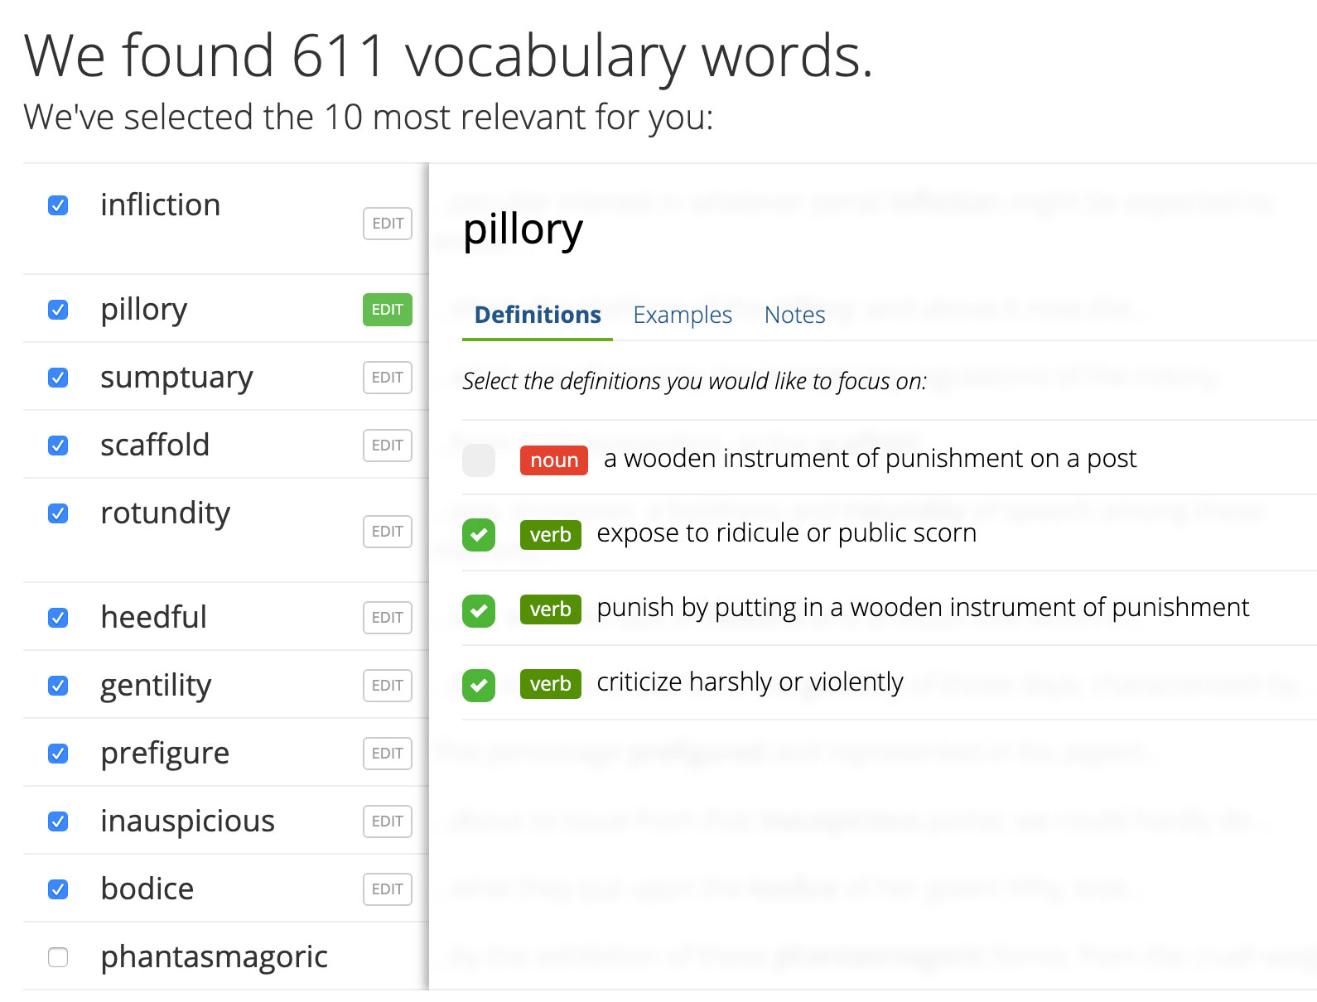1317x1002 pixels.
Task: Click the word prefigure in the list
Action: (165, 754)
